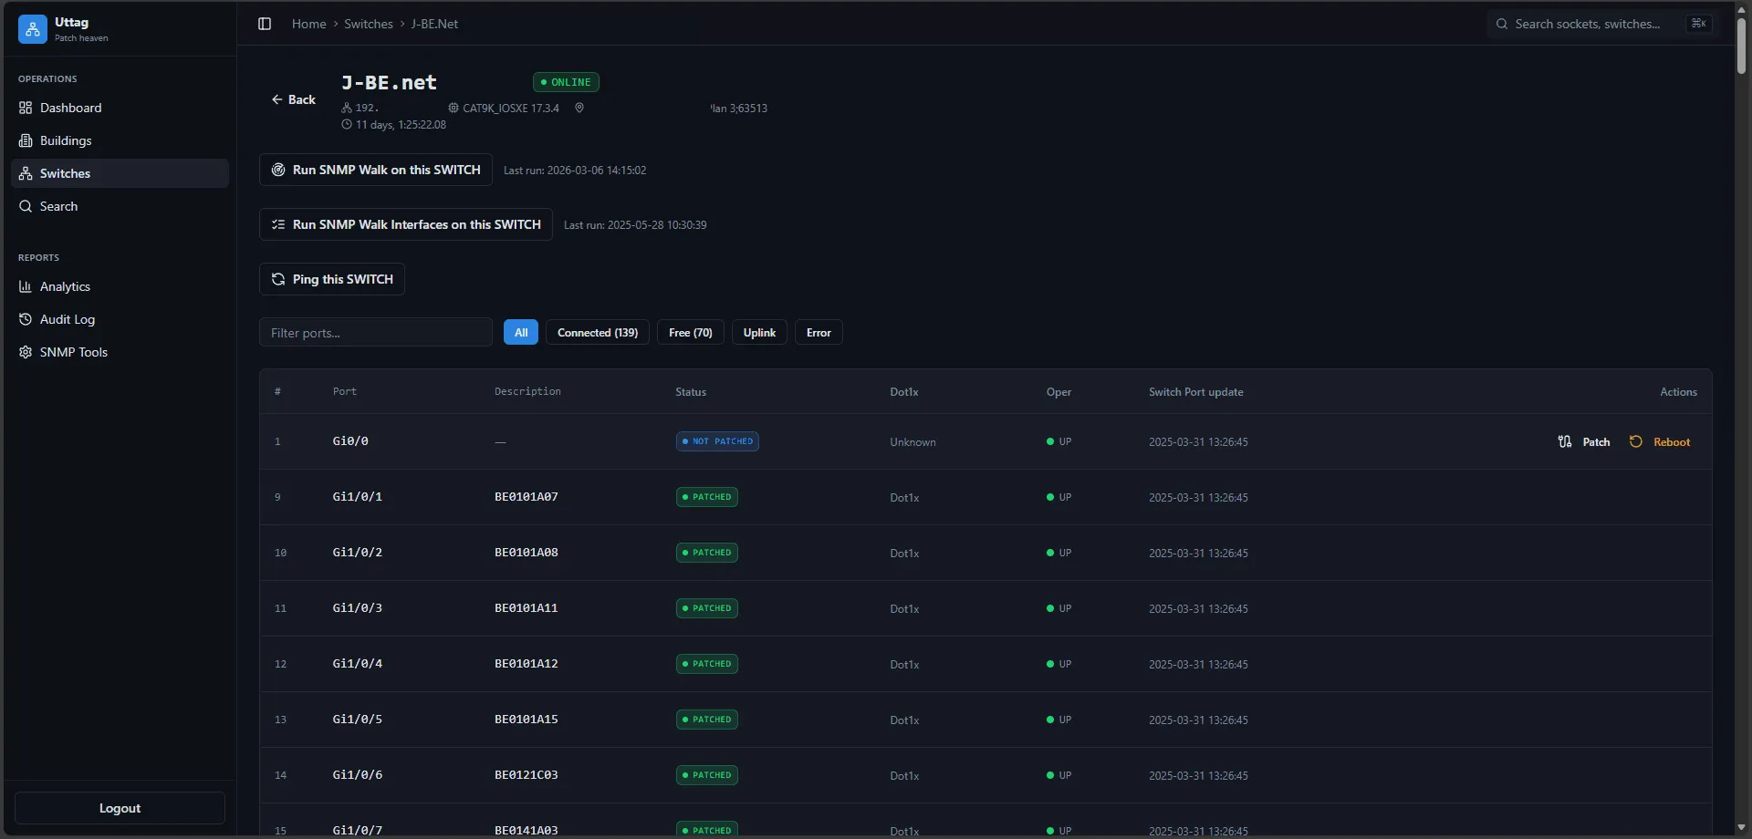
Task: Click Last run 2026-03-06 14:15:02 text
Action: pyautogui.click(x=575, y=171)
